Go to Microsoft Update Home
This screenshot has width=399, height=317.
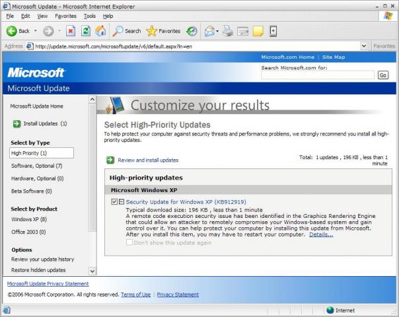(36, 106)
